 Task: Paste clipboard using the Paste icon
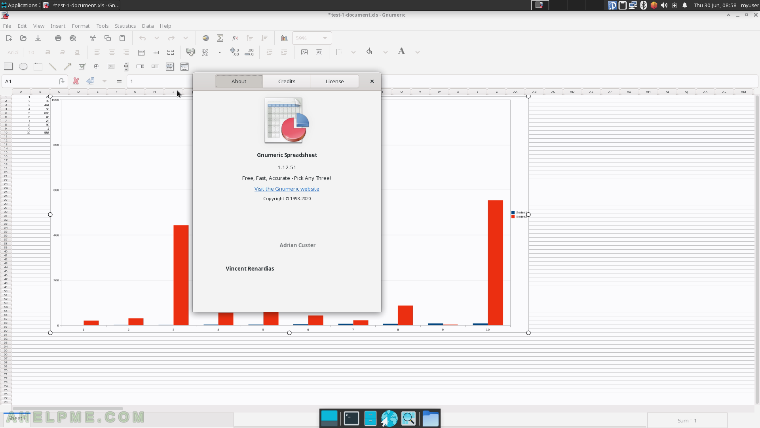point(122,38)
